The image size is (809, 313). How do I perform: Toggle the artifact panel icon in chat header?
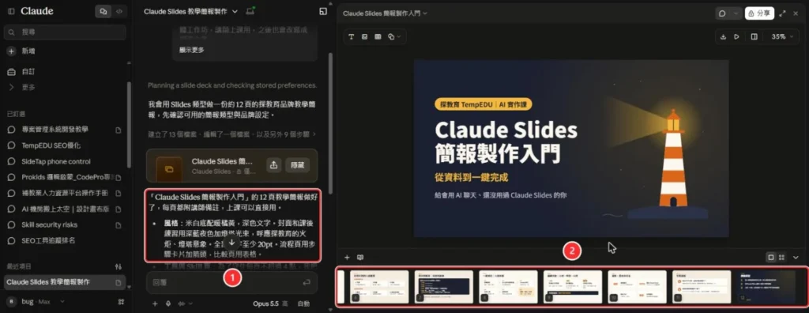click(x=323, y=11)
